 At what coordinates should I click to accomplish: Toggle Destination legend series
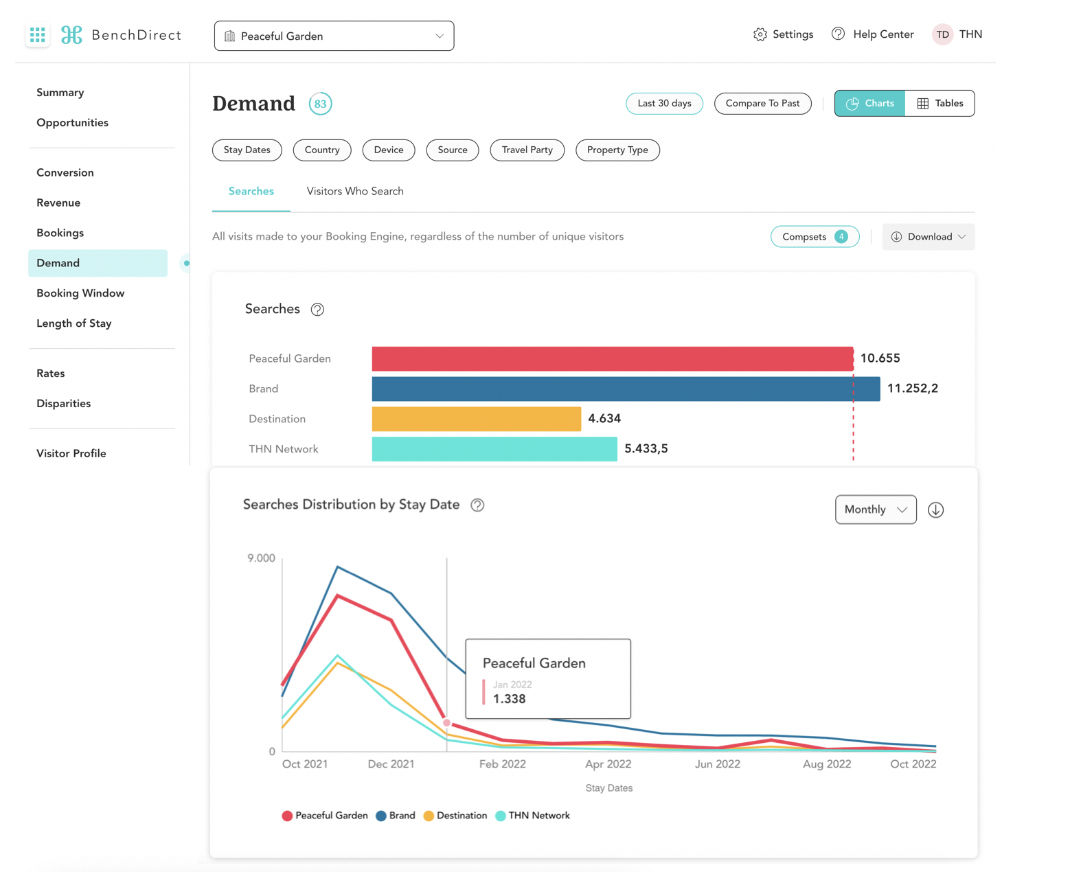(455, 816)
